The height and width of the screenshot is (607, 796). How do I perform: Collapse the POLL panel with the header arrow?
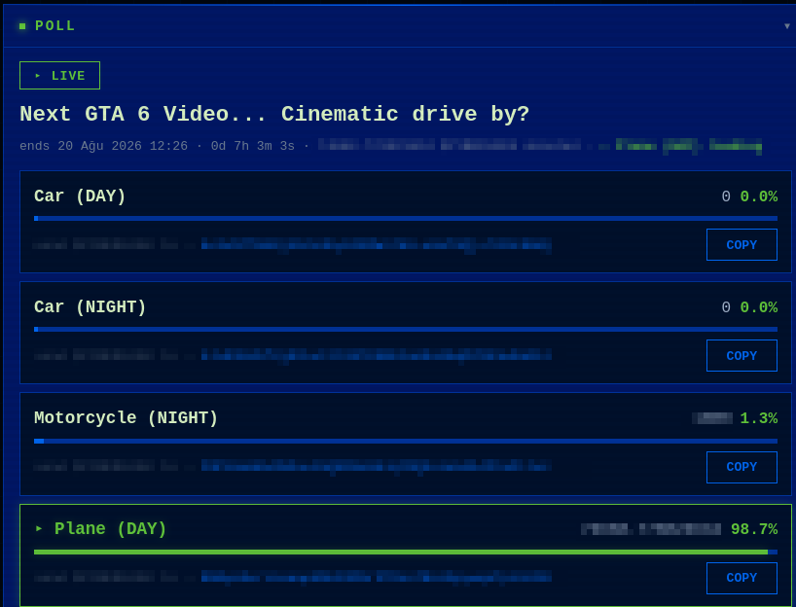pyautogui.click(x=787, y=26)
